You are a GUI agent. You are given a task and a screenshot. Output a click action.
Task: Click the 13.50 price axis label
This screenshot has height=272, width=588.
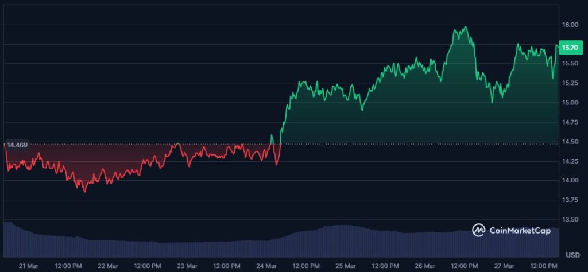572,219
